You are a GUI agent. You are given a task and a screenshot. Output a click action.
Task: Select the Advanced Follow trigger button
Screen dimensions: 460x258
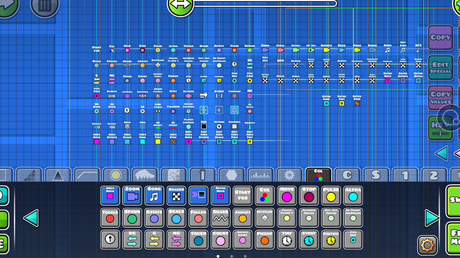[309, 218]
